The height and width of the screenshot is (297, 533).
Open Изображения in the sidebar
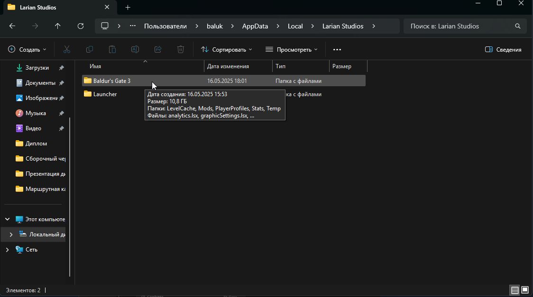41,98
